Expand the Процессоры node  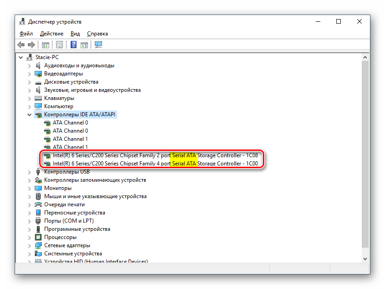coord(30,238)
